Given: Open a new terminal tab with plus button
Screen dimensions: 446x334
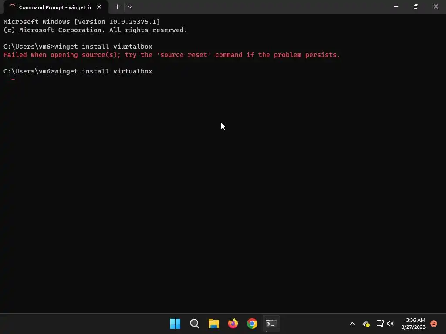Looking at the screenshot, I should [117, 7].
